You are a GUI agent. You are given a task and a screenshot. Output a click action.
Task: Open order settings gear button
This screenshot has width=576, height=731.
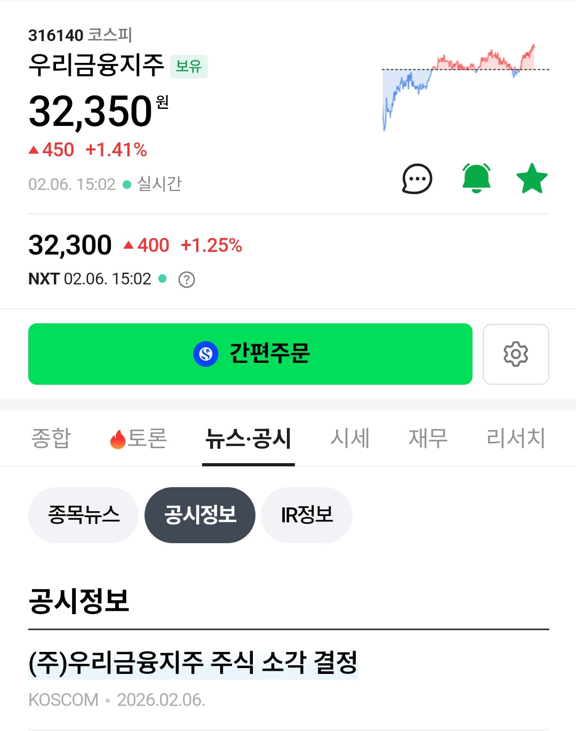(516, 354)
